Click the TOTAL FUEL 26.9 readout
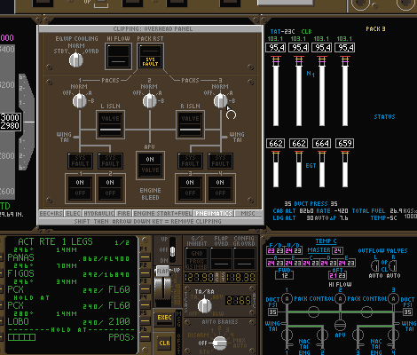The height and width of the screenshot is (355, 417). (x=396, y=211)
